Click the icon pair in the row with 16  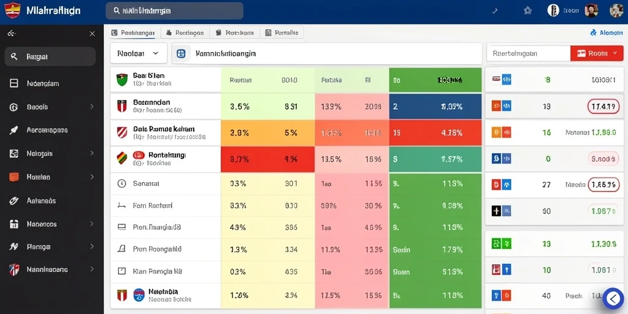501,132
